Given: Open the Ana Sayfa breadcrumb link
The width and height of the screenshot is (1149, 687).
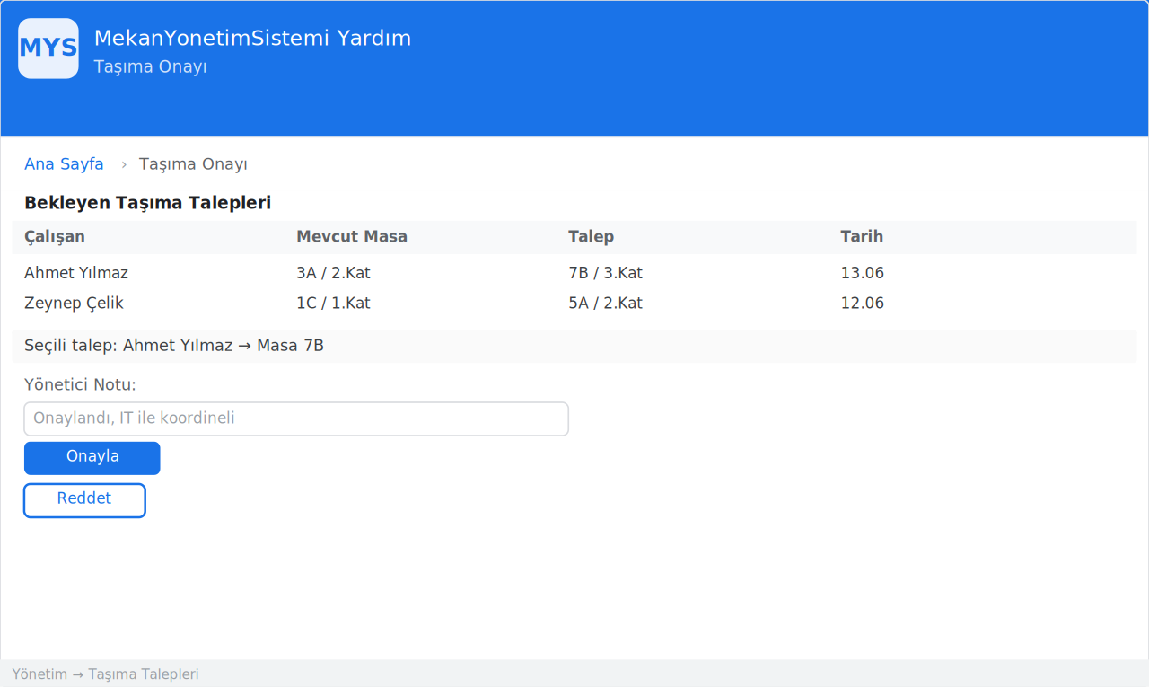Looking at the screenshot, I should coord(64,164).
